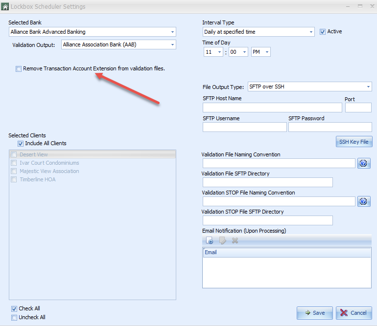377x326 pixels.
Task: Click the Email column header
Action: click(286, 253)
